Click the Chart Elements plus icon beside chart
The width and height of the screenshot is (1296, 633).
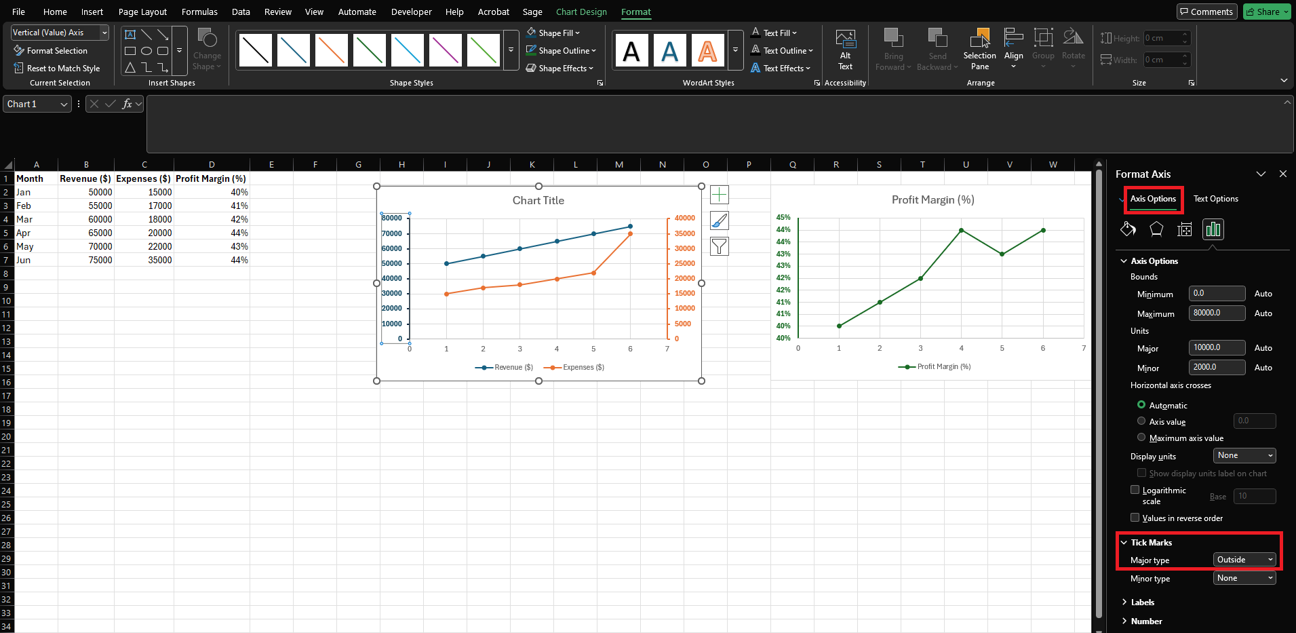pos(719,194)
